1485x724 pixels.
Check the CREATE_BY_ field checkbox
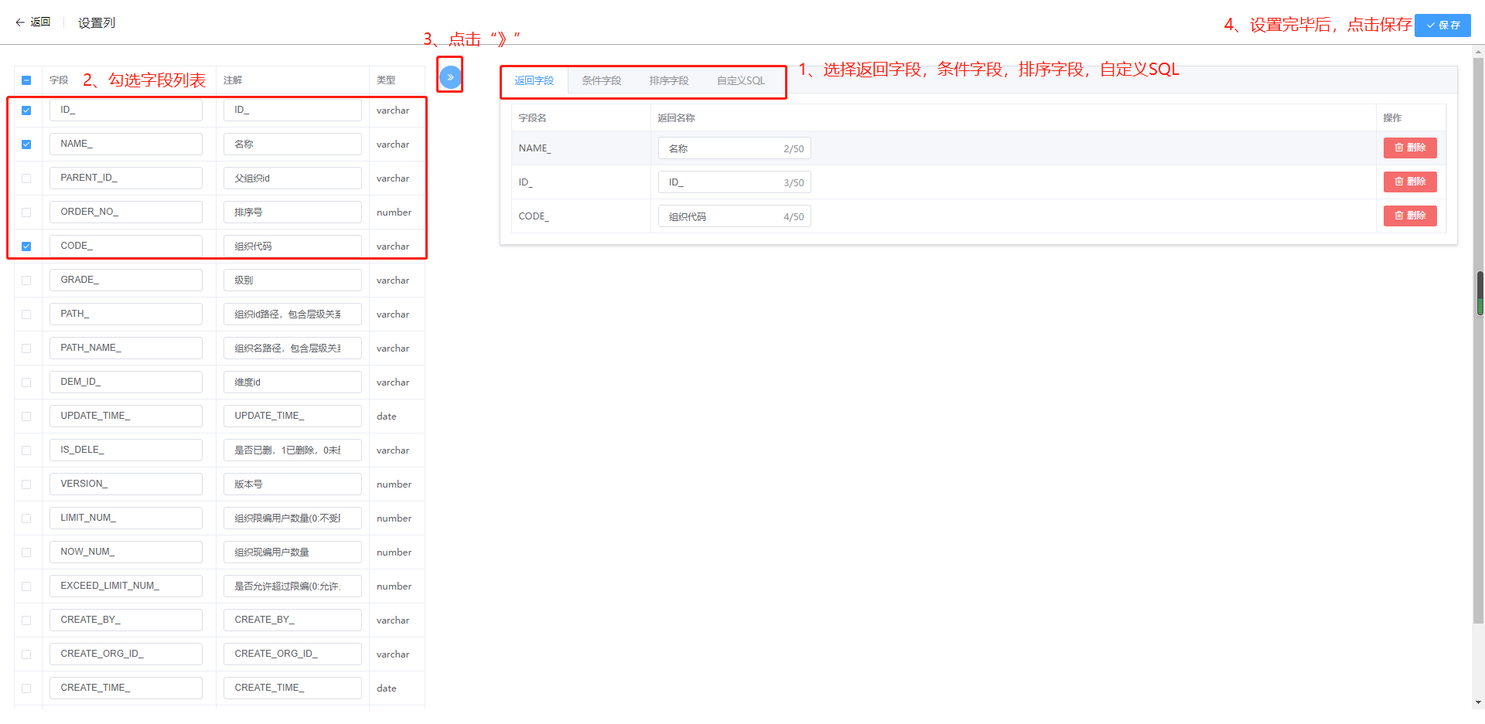pos(26,620)
